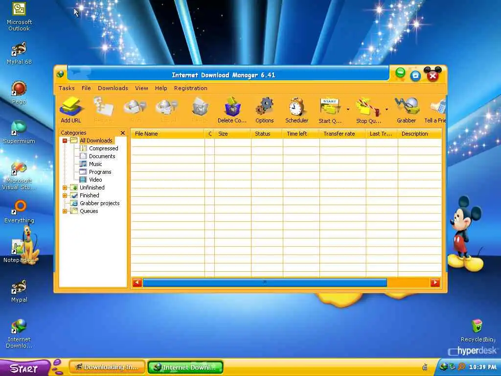Select the Everything desktop icon
Image resolution: width=501 pixels, height=376 pixels.
pyautogui.click(x=19, y=211)
